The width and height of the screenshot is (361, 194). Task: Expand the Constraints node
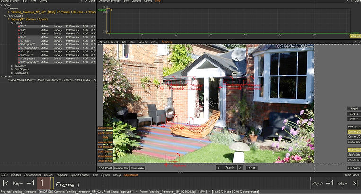click(12, 73)
